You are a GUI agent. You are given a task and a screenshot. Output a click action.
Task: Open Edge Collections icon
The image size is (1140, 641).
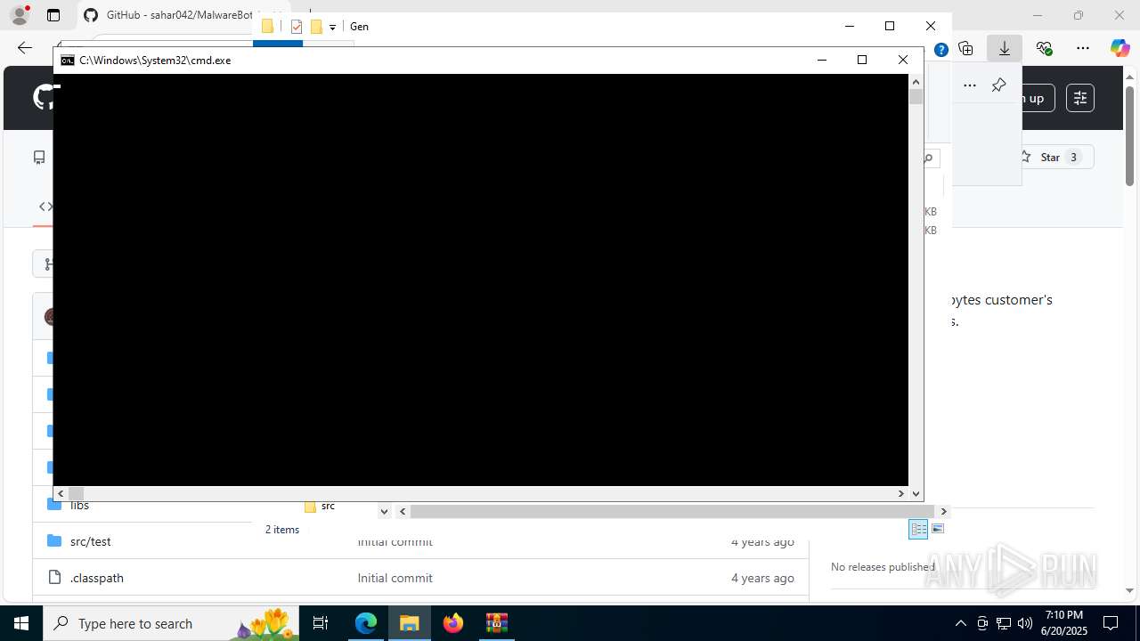tap(966, 48)
